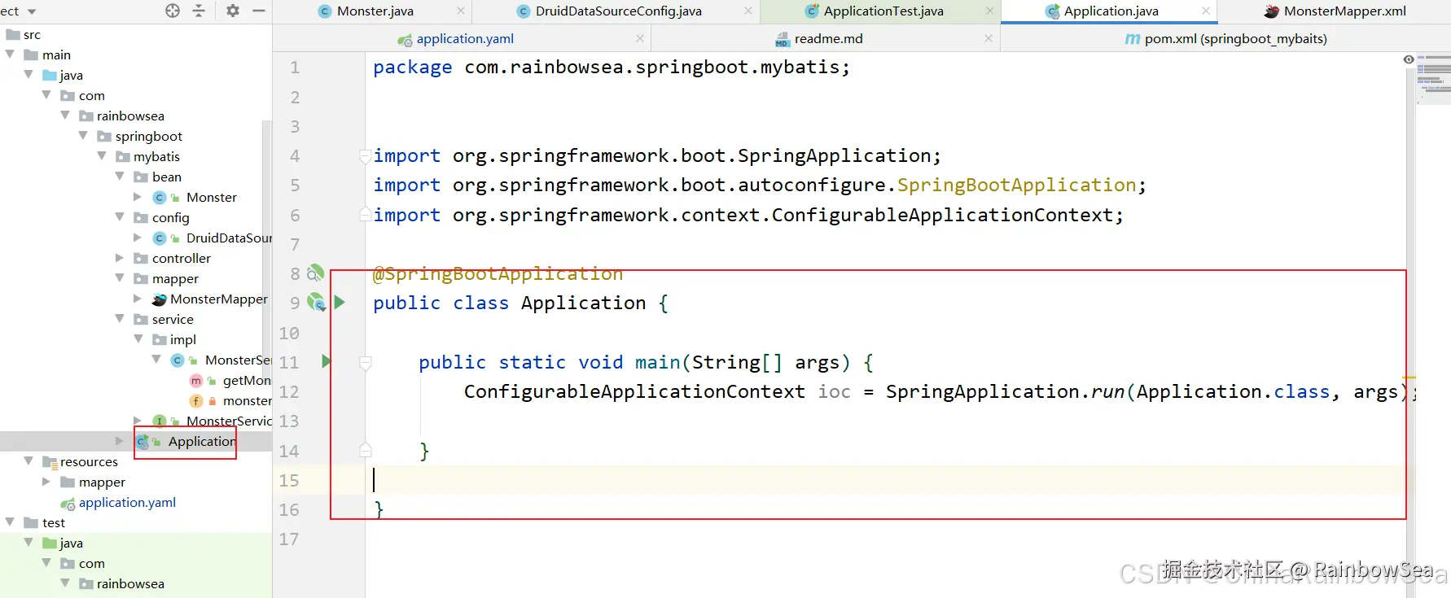Click Spring bean gutter icon on line 8
Screen dimensions: 1451x598
tap(316, 273)
